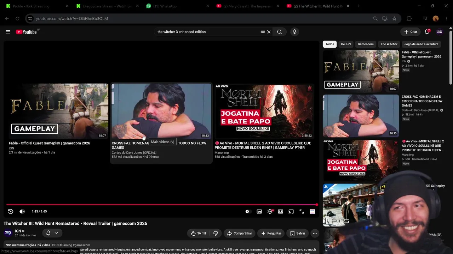
Task: Switch to the Profile - Kick Streaming tab
Action: point(37,6)
